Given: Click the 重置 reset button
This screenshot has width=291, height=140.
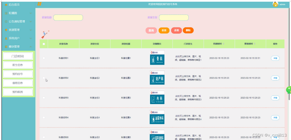Looking at the screenshot, I should coord(164,30).
